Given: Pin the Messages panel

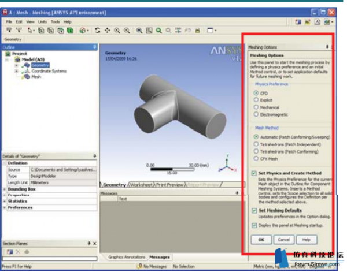Looking at the screenshot, I should coord(237,193).
